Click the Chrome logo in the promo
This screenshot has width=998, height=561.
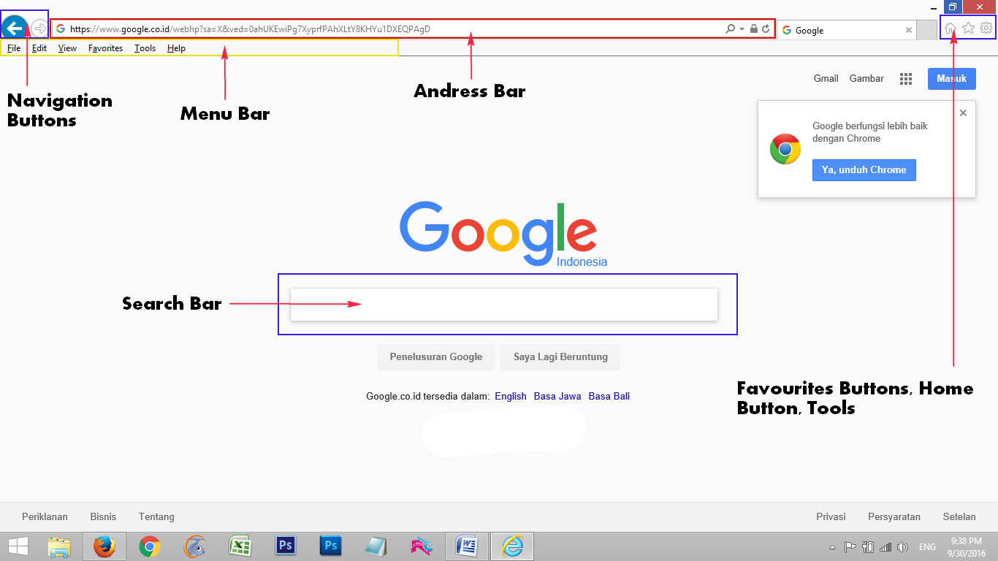(785, 149)
